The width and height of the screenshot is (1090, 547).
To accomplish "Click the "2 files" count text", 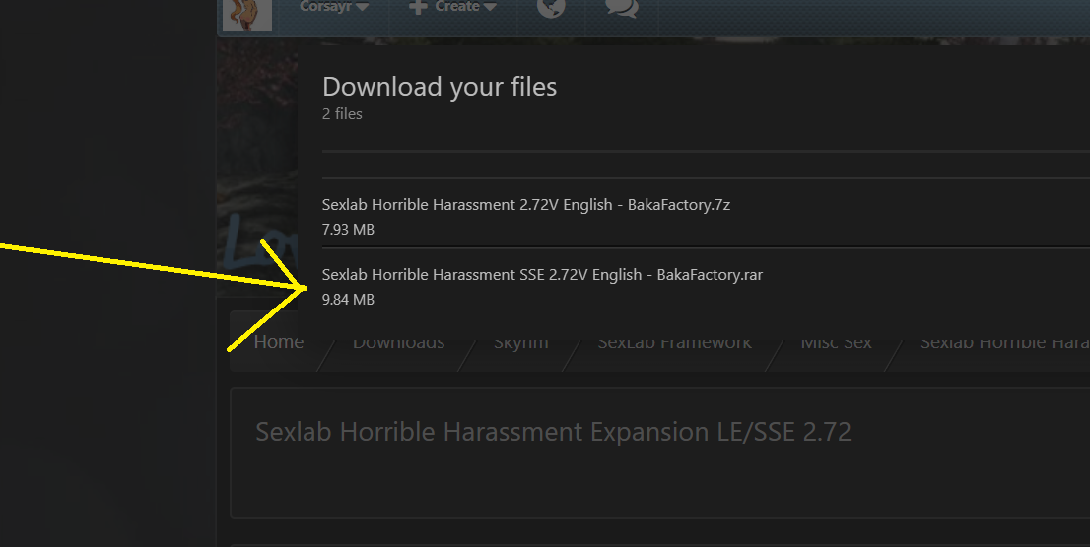I will [x=342, y=114].
